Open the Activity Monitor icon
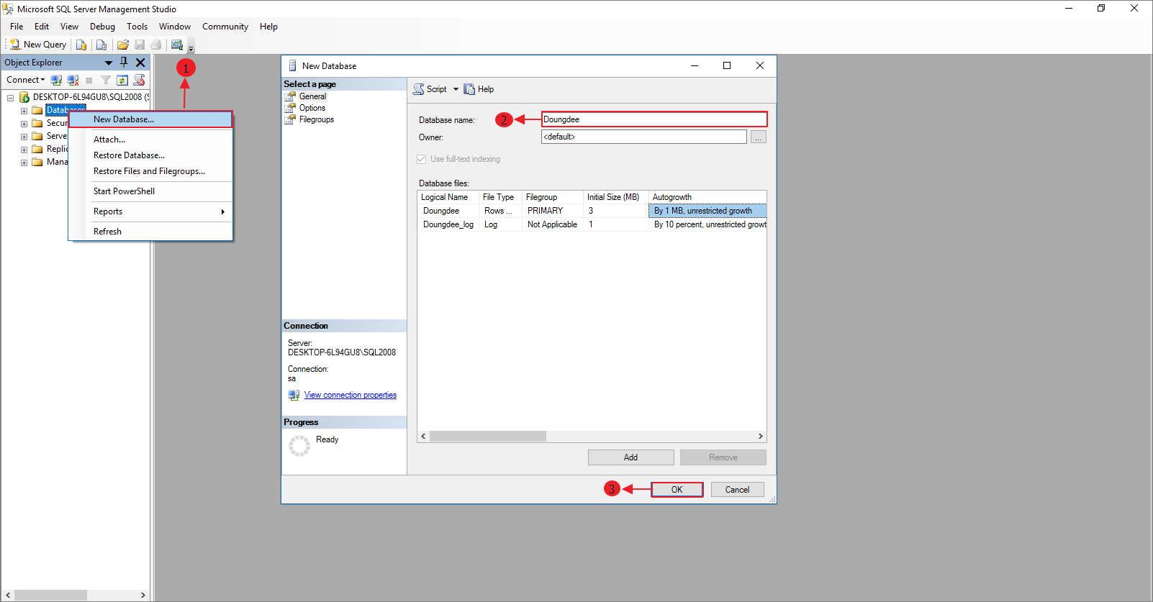This screenshot has height=602, width=1153. [177, 45]
